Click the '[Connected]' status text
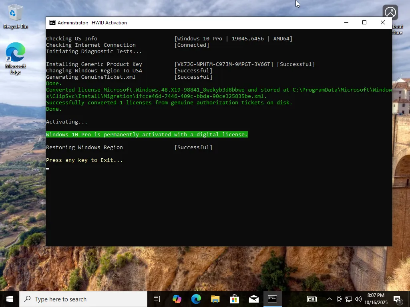The height and width of the screenshot is (307, 410). [x=192, y=45]
